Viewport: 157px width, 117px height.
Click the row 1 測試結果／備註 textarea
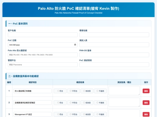(124, 91)
